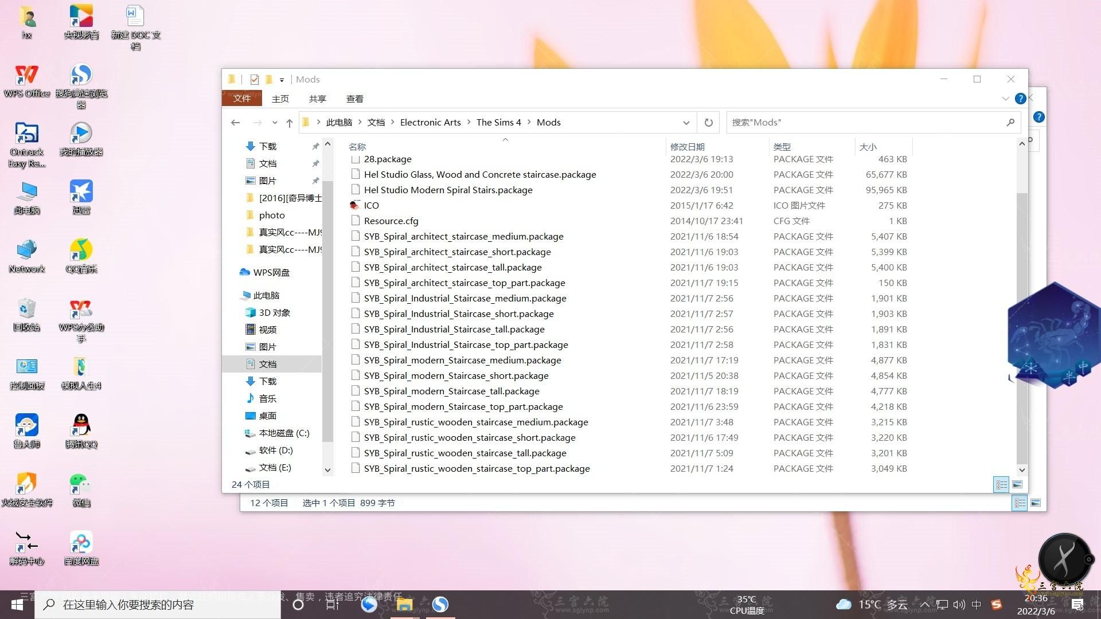
Task: Click the Back arrow in Explorer
Action: tap(235, 123)
